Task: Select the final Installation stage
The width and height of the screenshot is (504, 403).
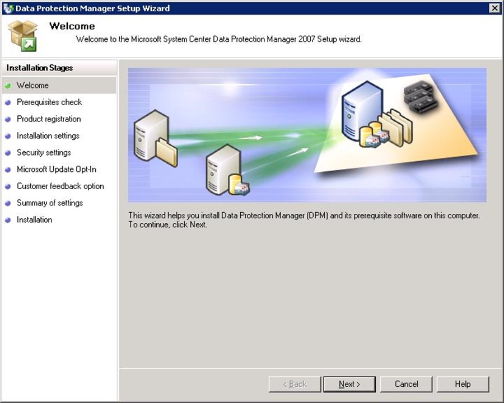Action: [34, 219]
